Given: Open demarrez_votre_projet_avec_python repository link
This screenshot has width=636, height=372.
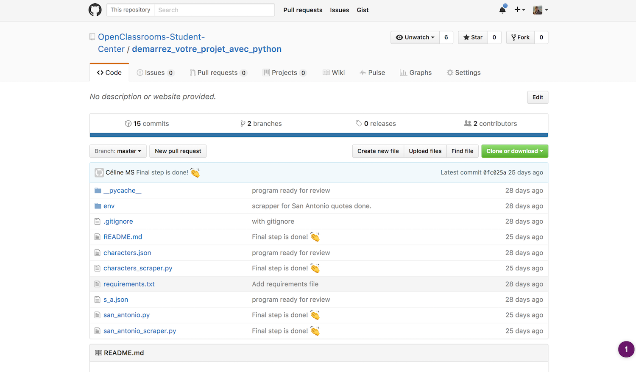Looking at the screenshot, I should point(206,49).
